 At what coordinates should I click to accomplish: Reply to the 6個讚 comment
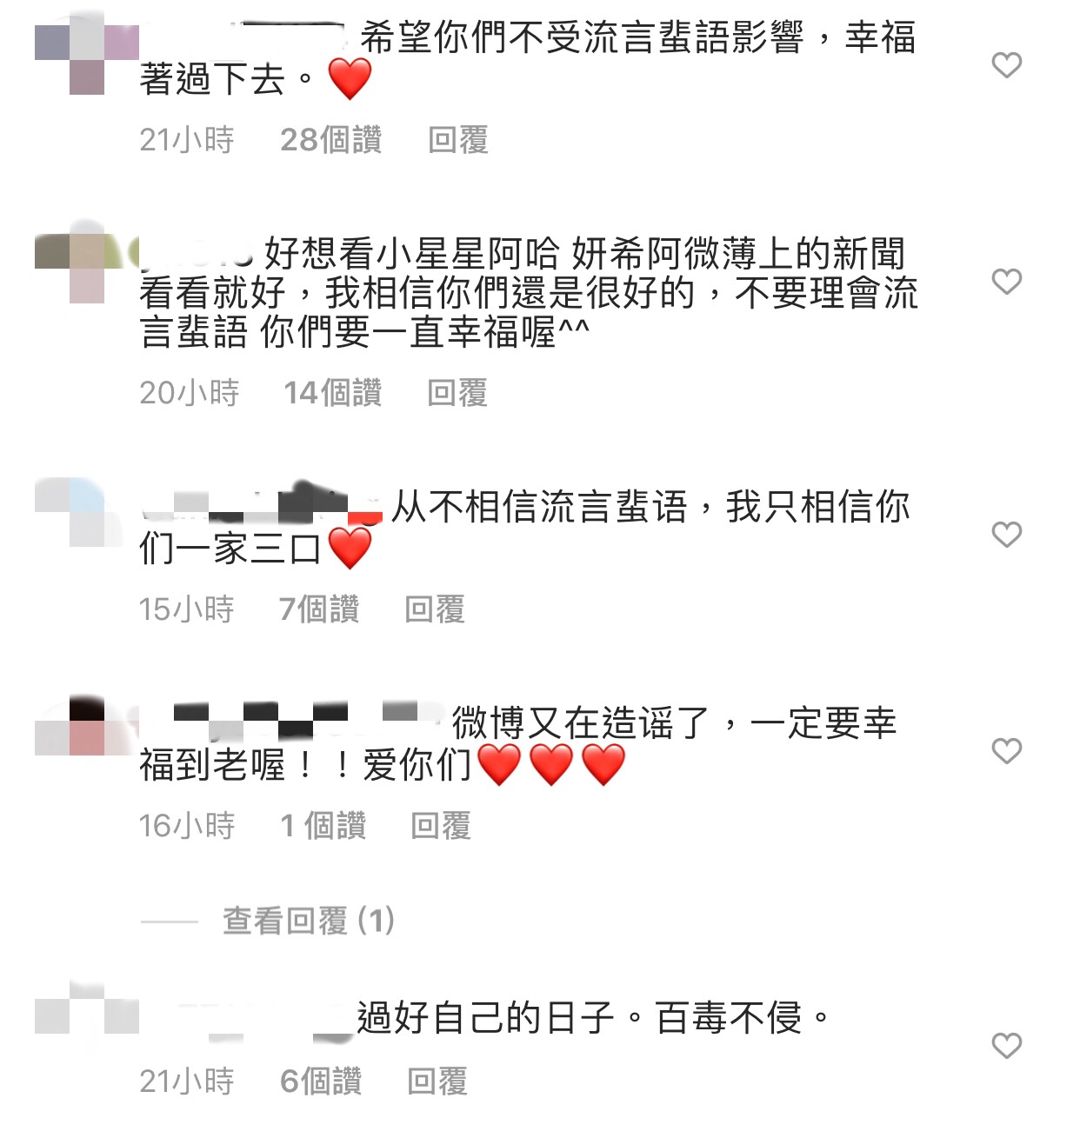[x=437, y=1081]
